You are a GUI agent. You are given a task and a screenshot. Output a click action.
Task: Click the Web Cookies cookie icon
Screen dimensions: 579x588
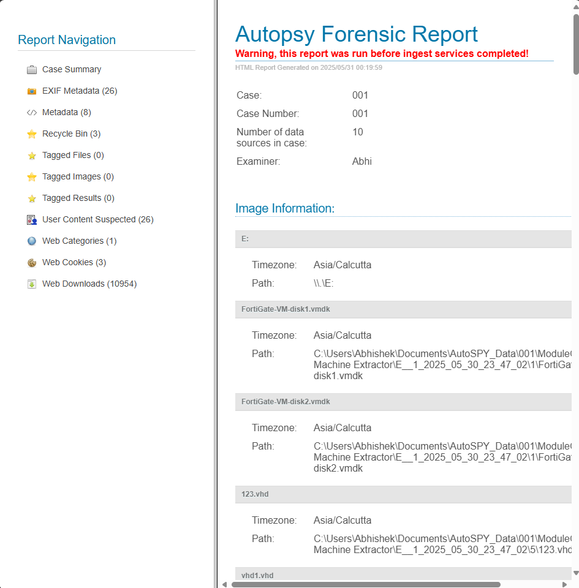pyautogui.click(x=32, y=263)
